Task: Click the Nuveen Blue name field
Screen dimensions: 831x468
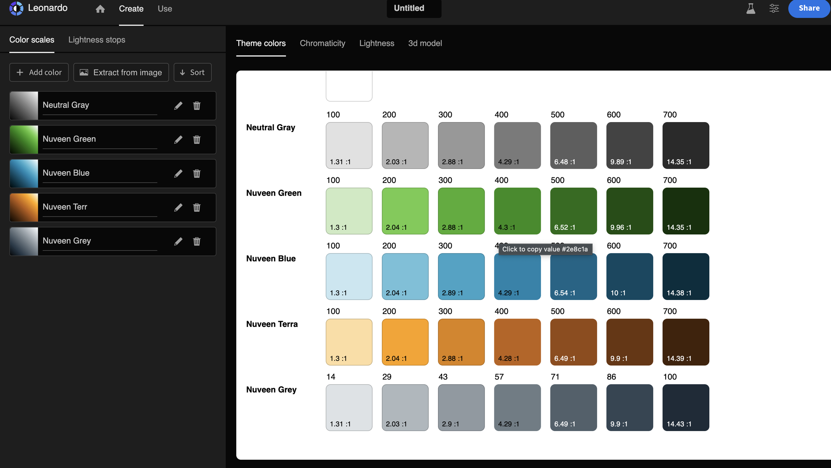Action: 100,173
